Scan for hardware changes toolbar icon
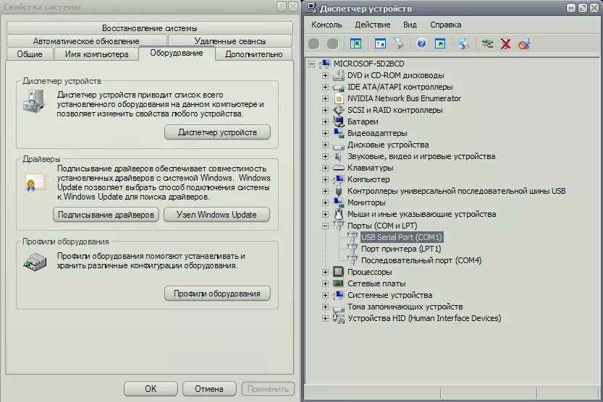 [464, 44]
